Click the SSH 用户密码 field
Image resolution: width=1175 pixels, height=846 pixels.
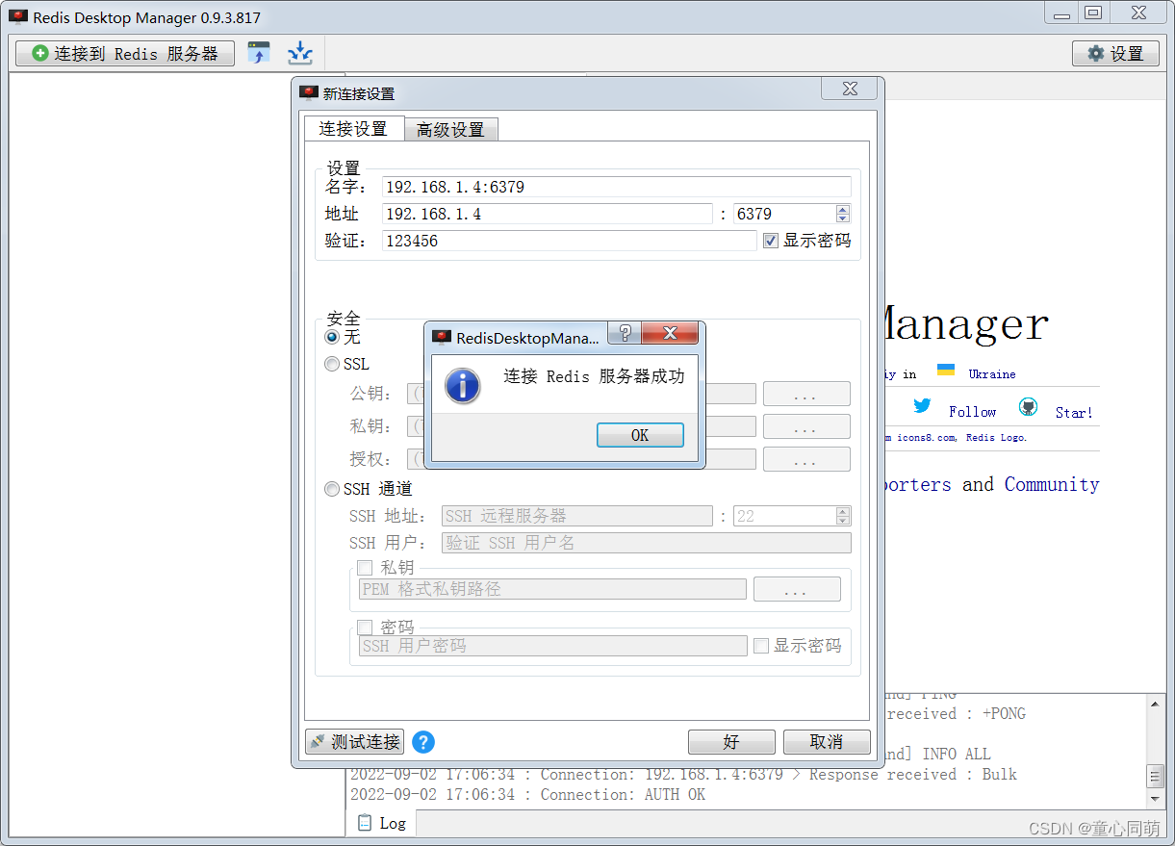[x=552, y=646]
